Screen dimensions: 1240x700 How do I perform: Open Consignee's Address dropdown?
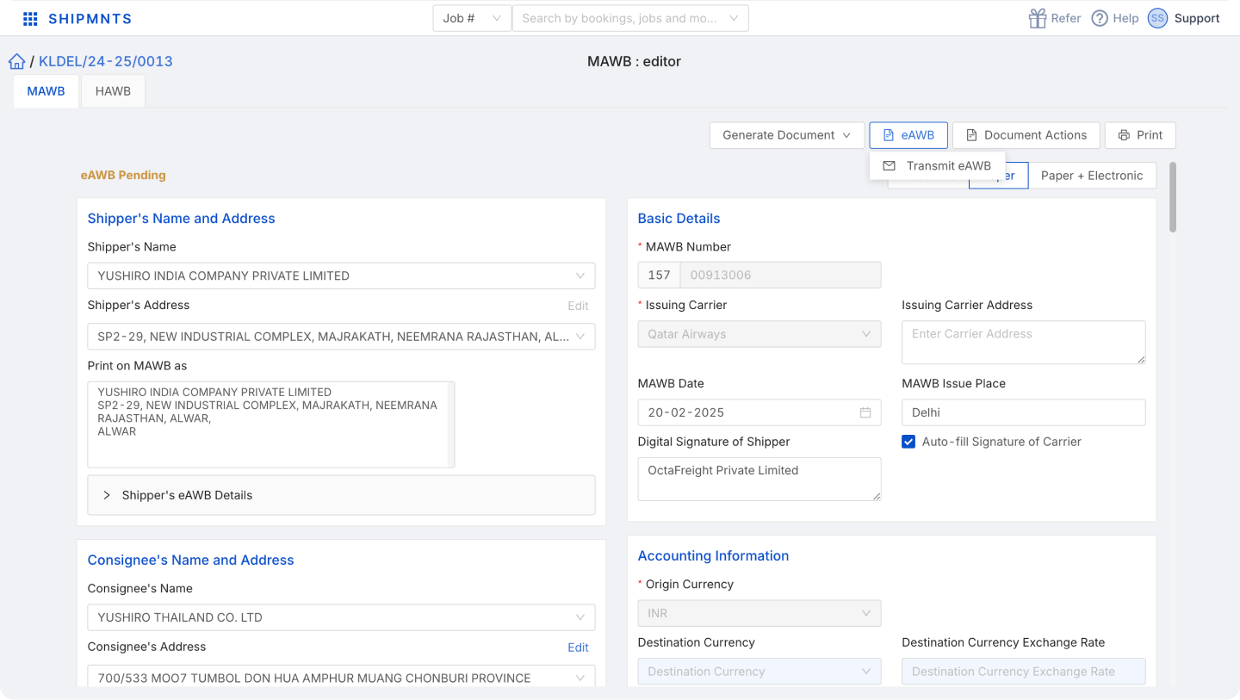click(x=341, y=678)
